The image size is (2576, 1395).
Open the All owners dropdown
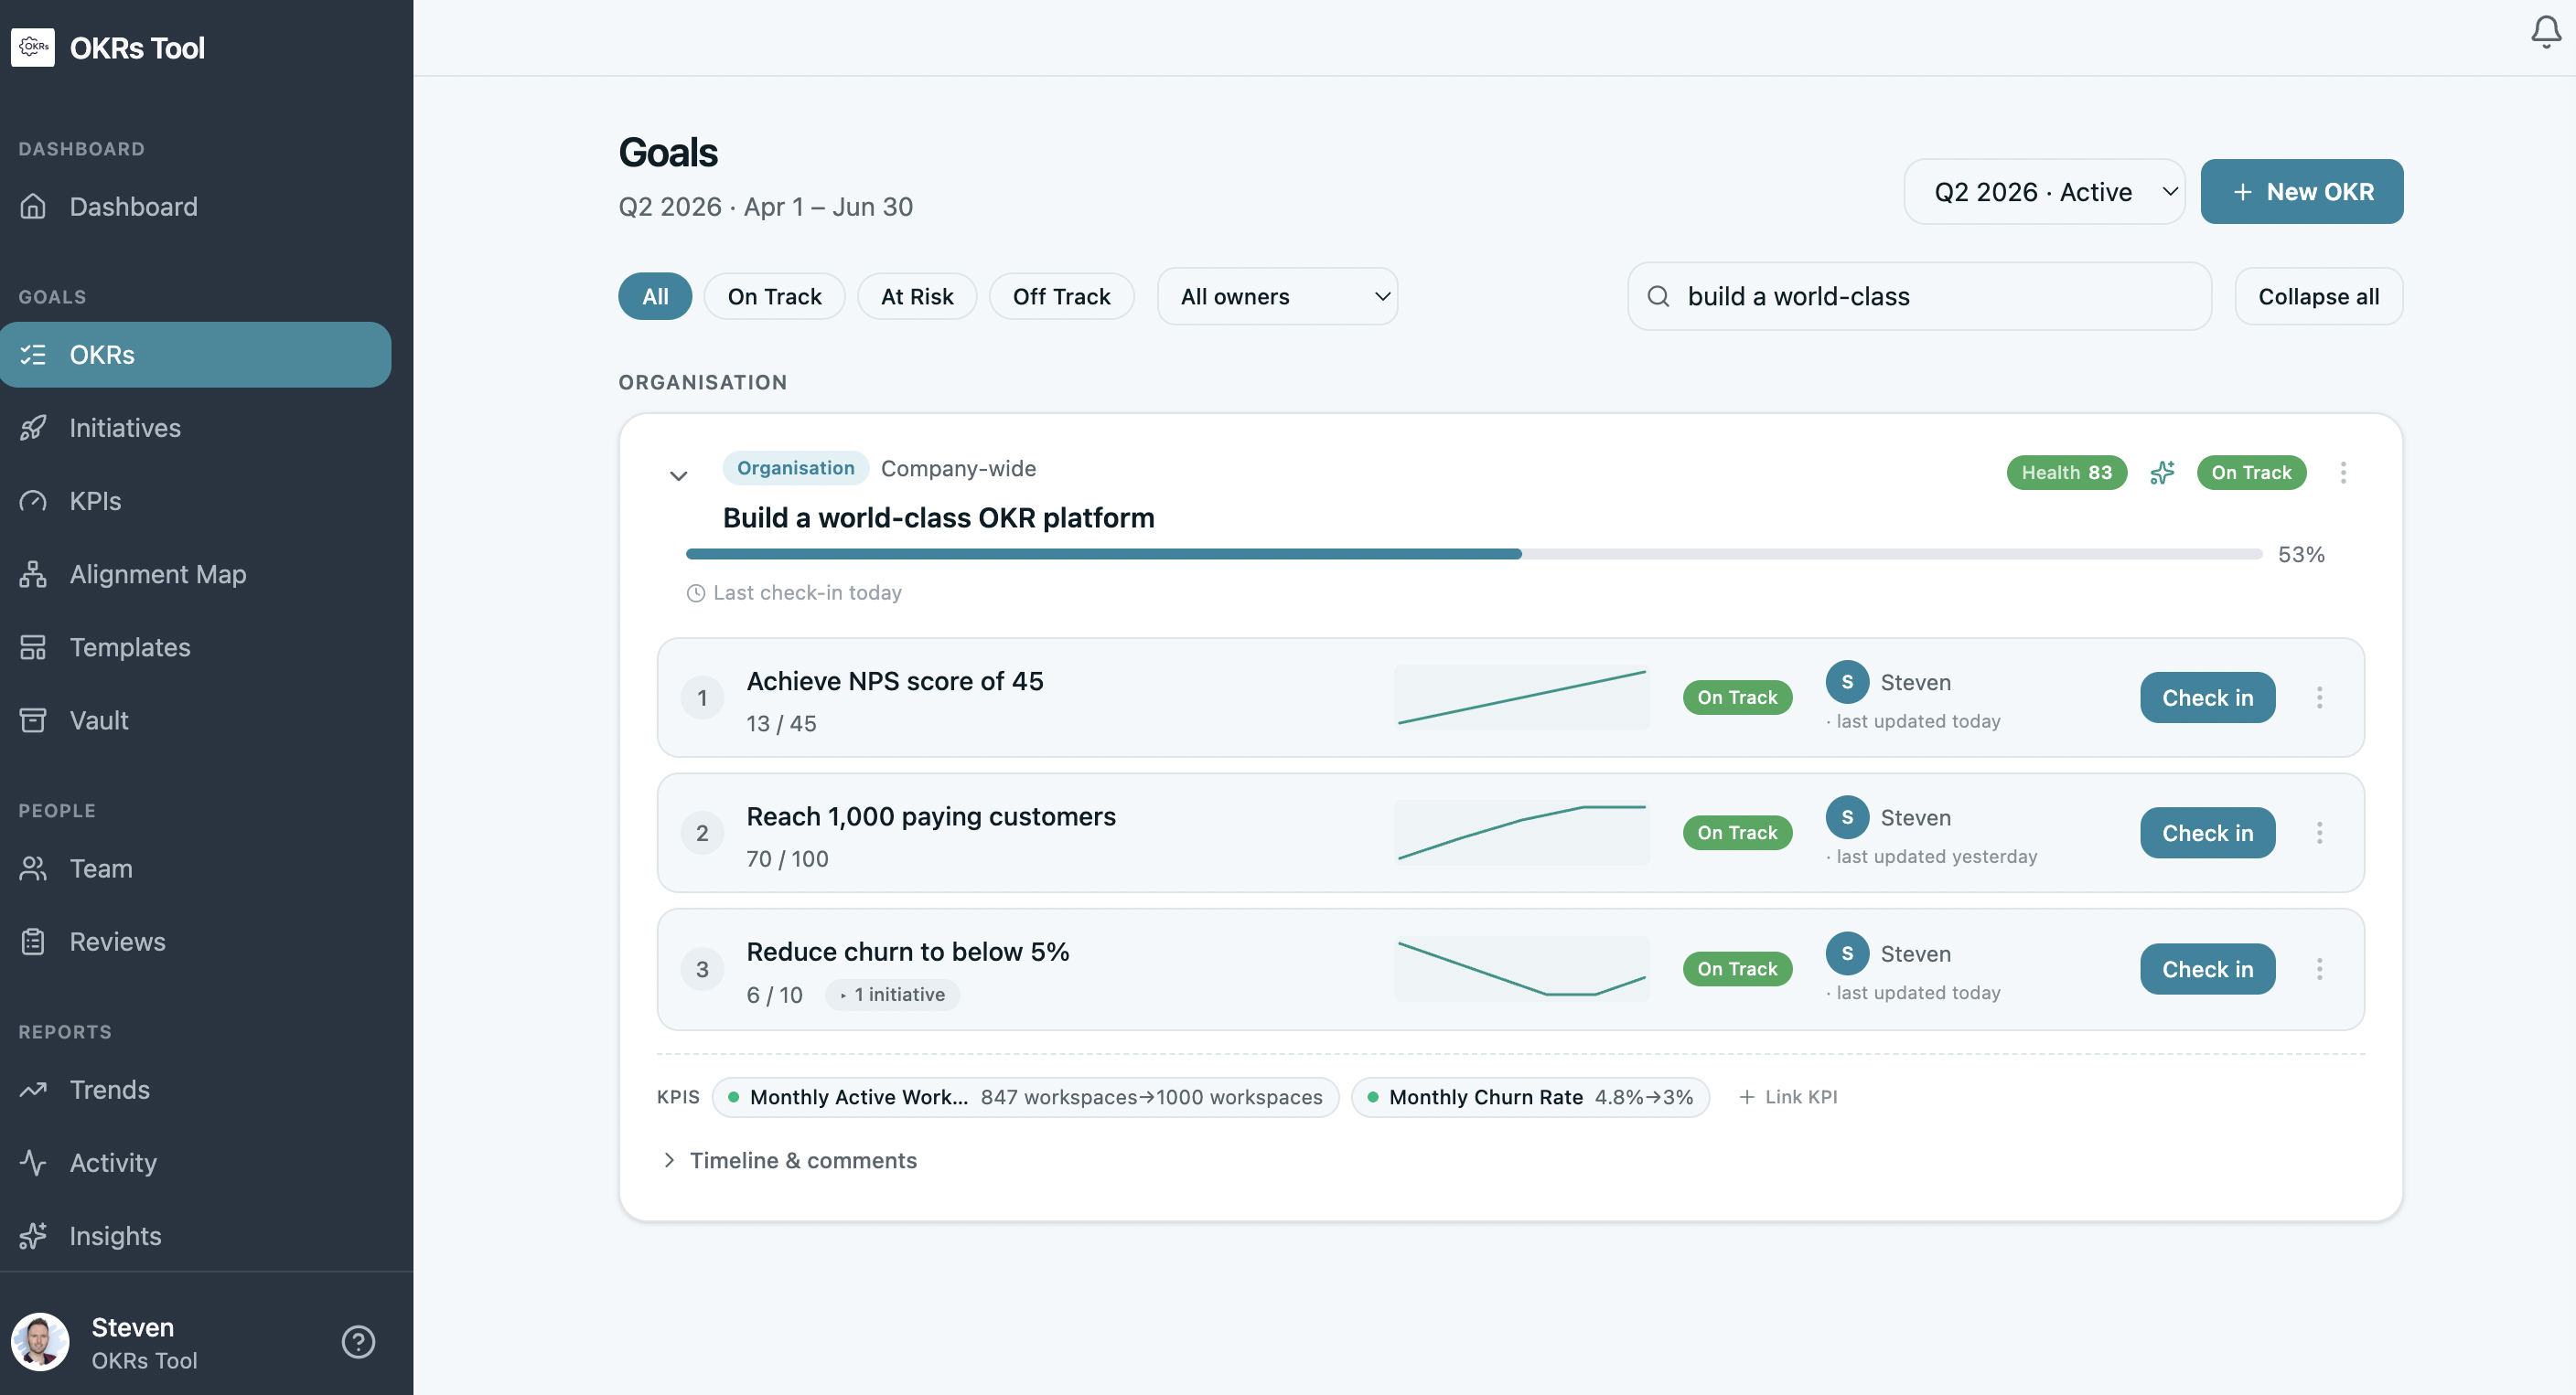1277,296
